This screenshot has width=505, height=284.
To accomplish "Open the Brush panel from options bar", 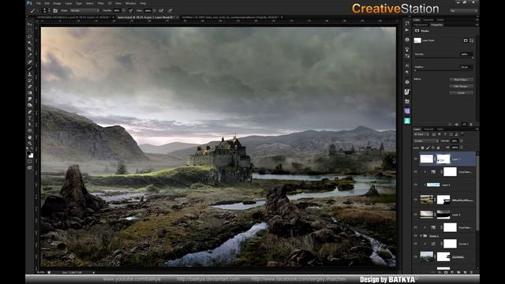I will [55, 10].
